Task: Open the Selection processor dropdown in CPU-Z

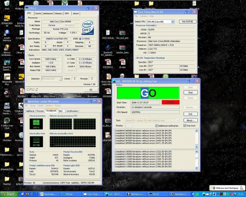Action: click(61, 79)
